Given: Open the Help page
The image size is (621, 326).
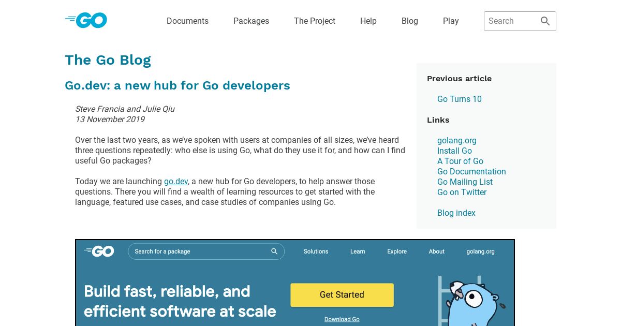Looking at the screenshot, I should click(x=368, y=21).
